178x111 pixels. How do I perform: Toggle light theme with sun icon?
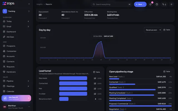tap(171, 4)
